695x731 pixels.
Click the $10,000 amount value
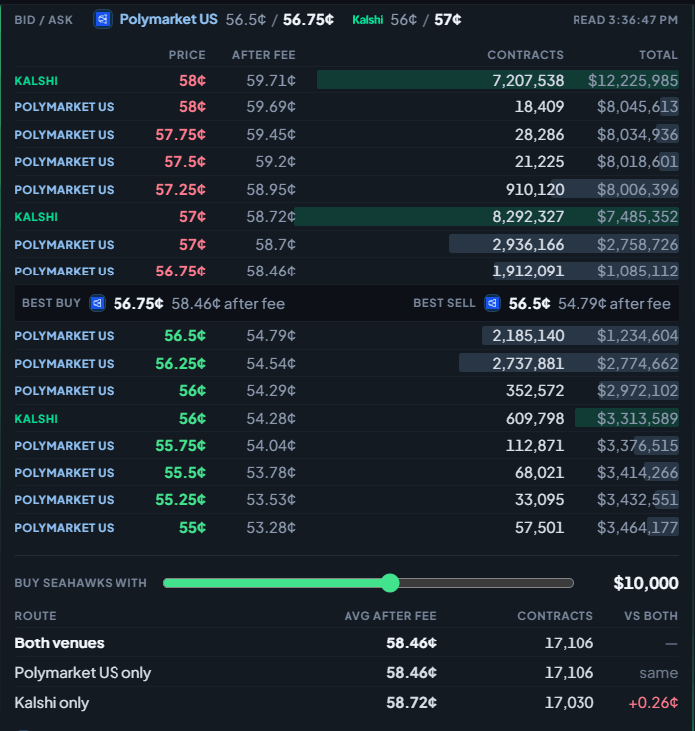(x=646, y=583)
